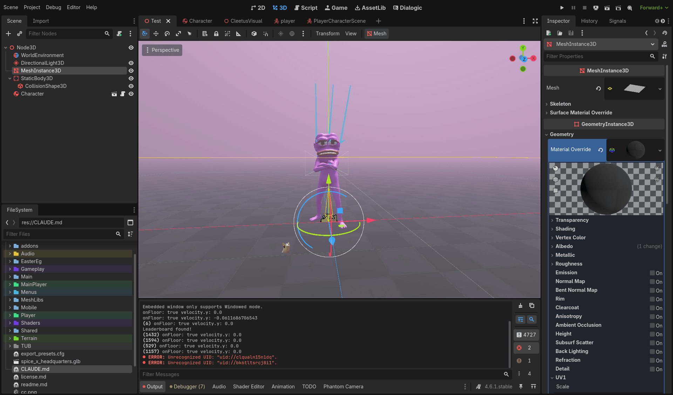Click the instantiate child scene link icon
673x395 pixels.
point(20,34)
